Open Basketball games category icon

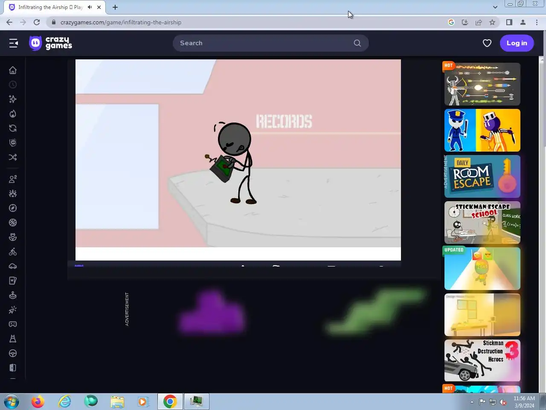[x=13, y=223]
